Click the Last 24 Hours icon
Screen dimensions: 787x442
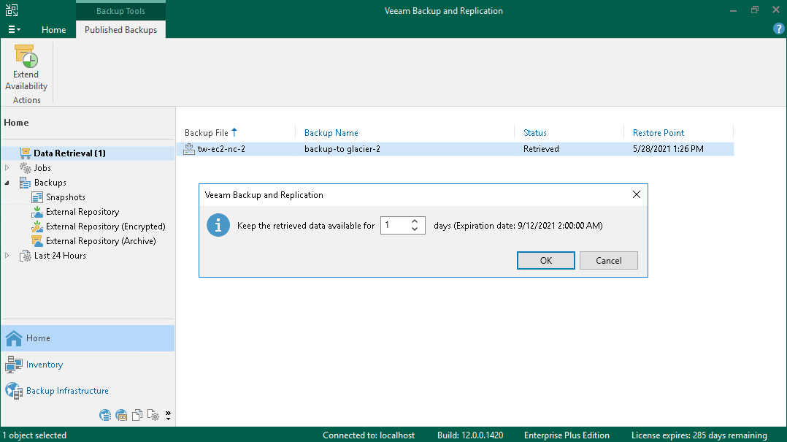point(25,256)
